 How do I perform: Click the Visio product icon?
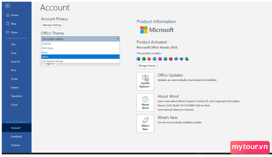(181, 59)
